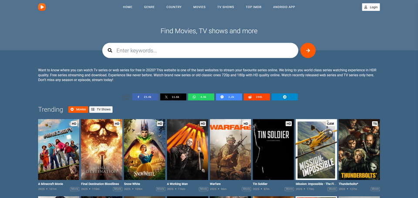The height and width of the screenshot is (198, 418).
Task: Click 'Find Movies, TV shows and more' heading
Action: click(x=209, y=31)
